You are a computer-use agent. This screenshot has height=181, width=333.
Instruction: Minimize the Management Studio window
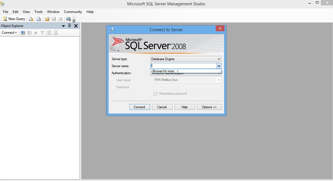pos(310,3)
